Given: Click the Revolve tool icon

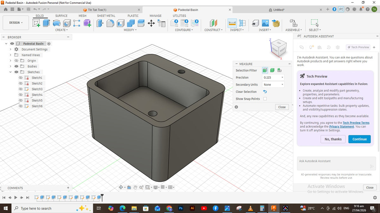Looking at the screenshot, I should pos(57,23).
